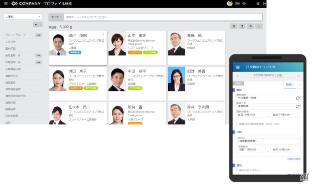Click the name 浜田 京子
This screenshot has width=312, height=184.
(x=78, y=71)
